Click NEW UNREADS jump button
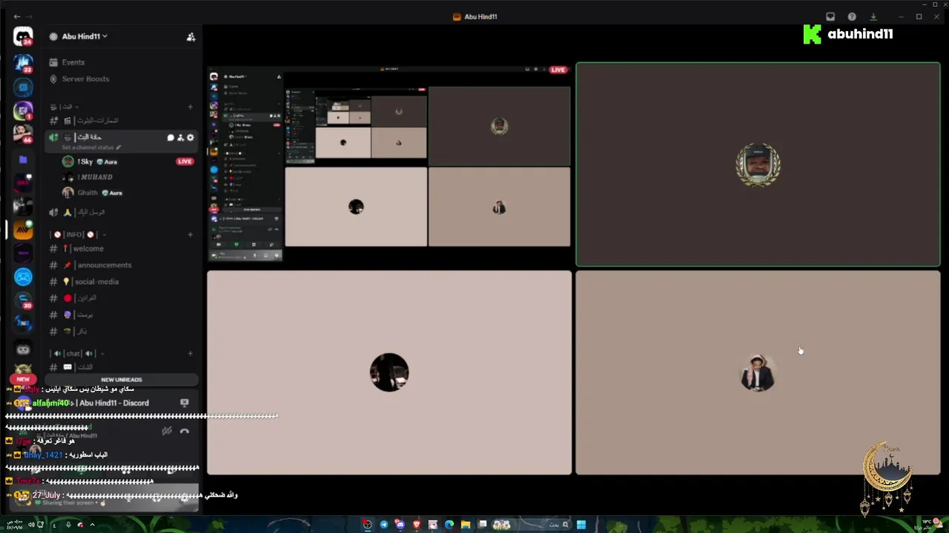The width and height of the screenshot is (949, 533). click(122, 379)
